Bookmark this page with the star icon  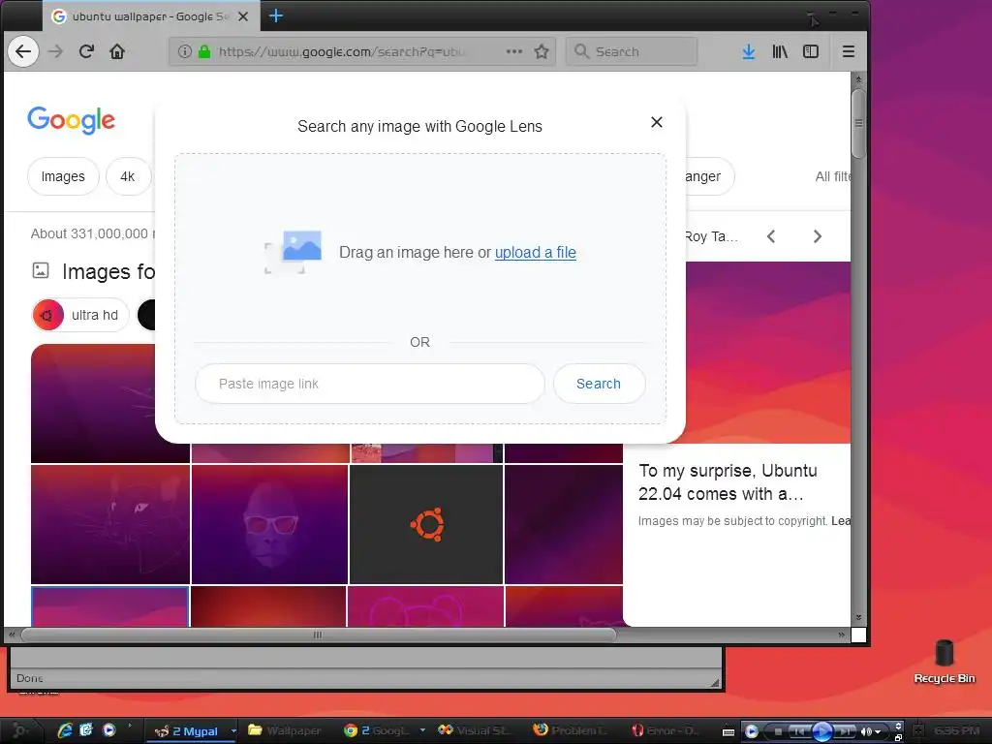click(542, 51)
